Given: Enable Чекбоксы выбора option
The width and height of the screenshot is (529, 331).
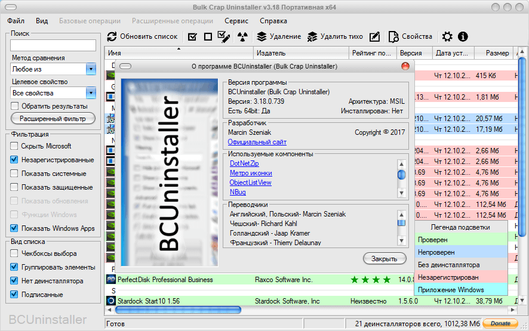Looking at the screenshot, I should 14,253.
